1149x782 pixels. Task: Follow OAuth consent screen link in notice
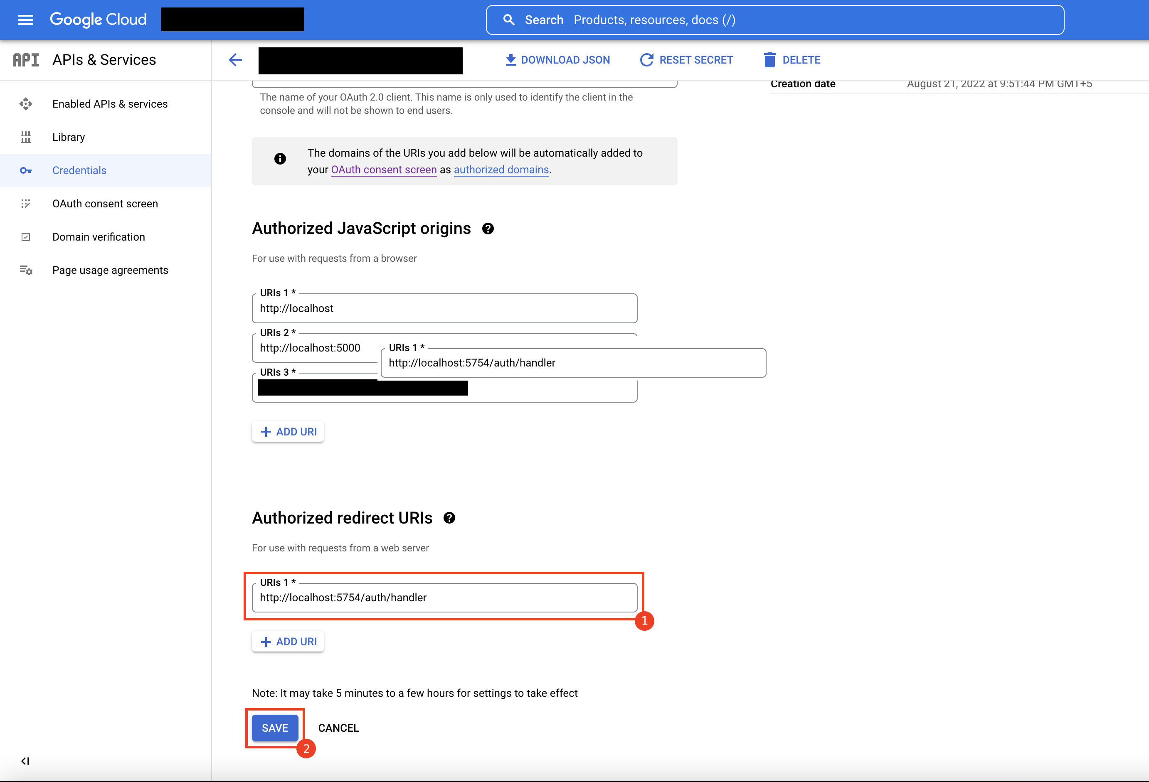(384, 170)
